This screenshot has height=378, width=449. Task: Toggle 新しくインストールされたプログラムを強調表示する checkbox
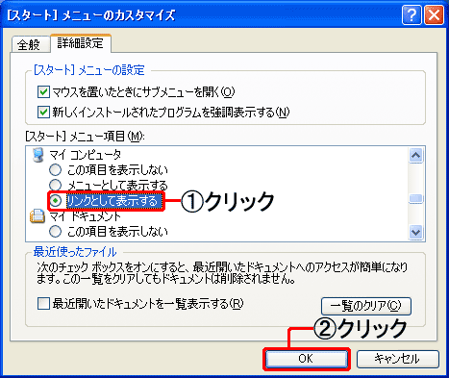[x=43, y=113]
